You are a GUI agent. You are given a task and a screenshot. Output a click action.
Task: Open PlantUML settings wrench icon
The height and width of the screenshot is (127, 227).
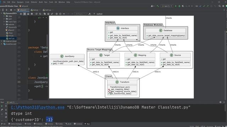pyautogui.click(x=90, y=14)
